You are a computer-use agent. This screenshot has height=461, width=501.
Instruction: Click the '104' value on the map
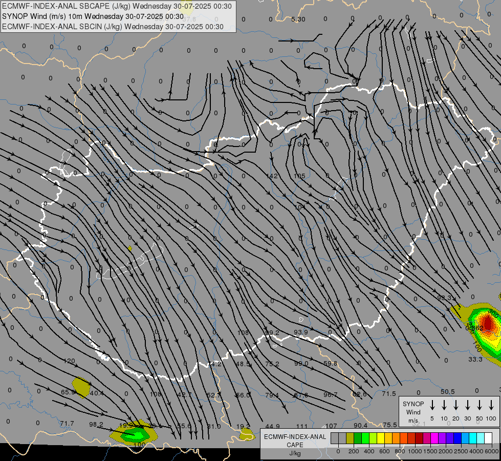[299, 207]
